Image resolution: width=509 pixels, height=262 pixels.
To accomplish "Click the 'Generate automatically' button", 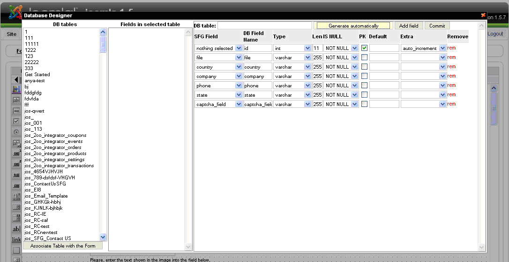I will [353, 26].
